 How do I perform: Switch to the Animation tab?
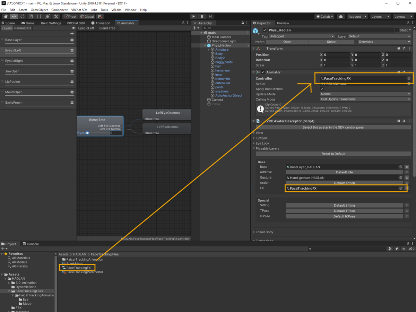coord(101,23)
